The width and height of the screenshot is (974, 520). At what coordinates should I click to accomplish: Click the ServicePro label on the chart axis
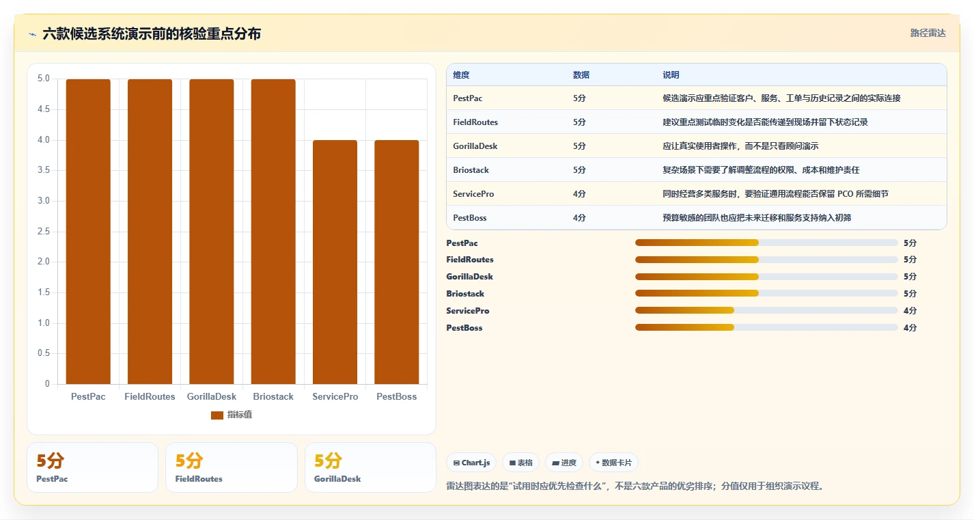coord(335,397)
